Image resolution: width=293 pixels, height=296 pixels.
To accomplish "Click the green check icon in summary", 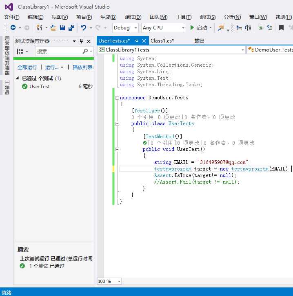I will [x=22, y=266].
